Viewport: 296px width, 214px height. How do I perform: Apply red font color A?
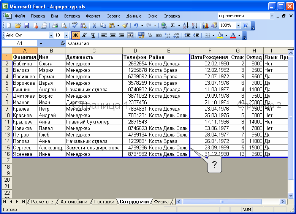click(233, 35)
